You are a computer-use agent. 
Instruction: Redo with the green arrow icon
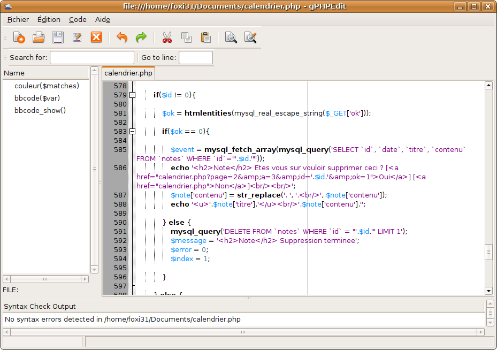click(141, 37)
